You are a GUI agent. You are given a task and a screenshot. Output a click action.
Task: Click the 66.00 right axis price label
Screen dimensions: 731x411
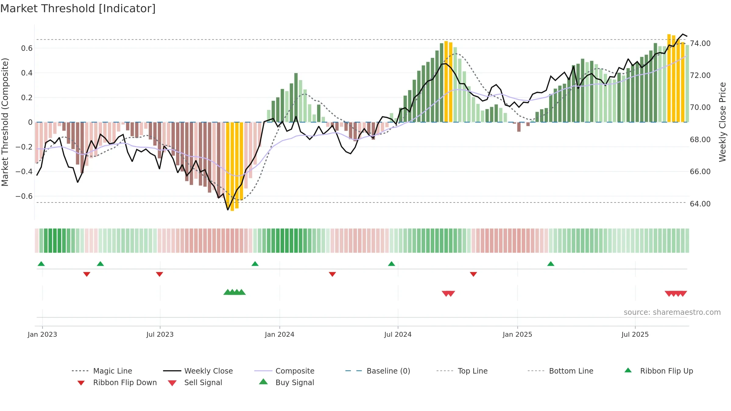point(700,171)
